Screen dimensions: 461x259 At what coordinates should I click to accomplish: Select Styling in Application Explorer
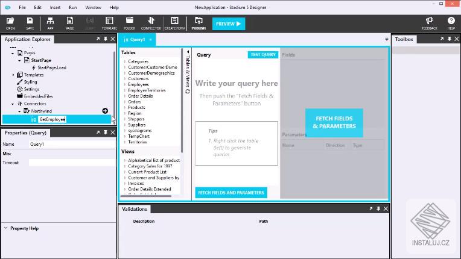click(30, 82)
